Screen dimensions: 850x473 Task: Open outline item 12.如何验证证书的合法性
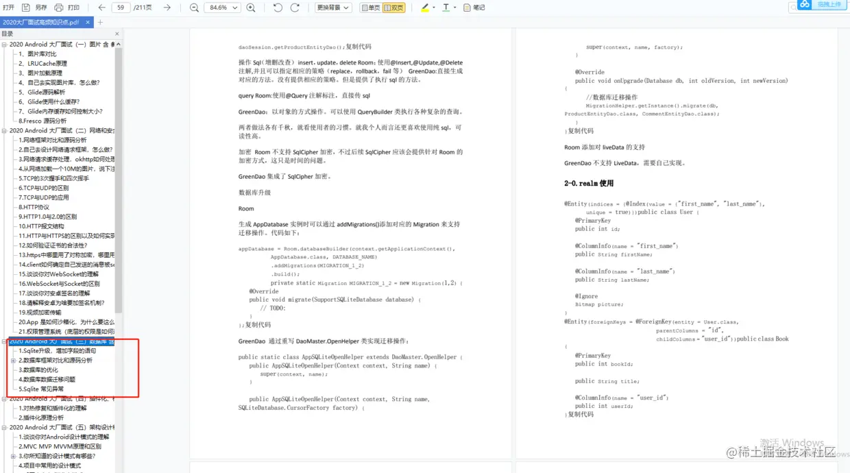(53, 245)
